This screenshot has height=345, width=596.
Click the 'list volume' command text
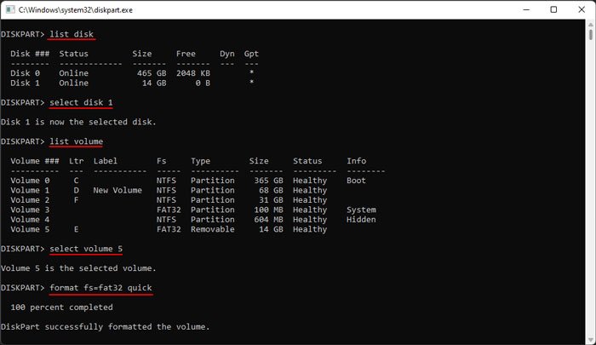click(x=76, y=141)
